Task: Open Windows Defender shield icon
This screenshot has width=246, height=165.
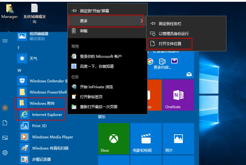Action: [22, 81]
